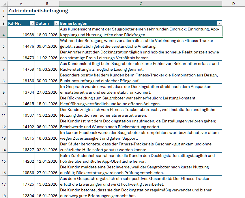Select customer number 10938
Image resolution: width=245 pixels, height=198 pixels.
(21, 32)
